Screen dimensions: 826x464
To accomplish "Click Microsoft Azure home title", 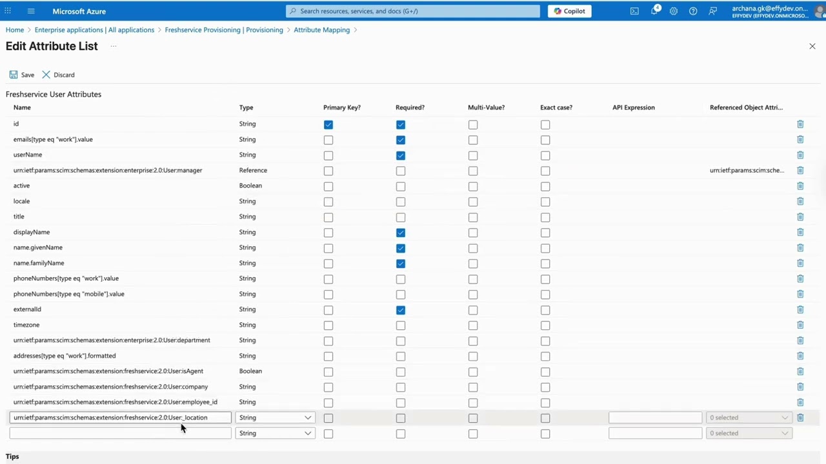I will pyautogui.click(x=79, y=11).
